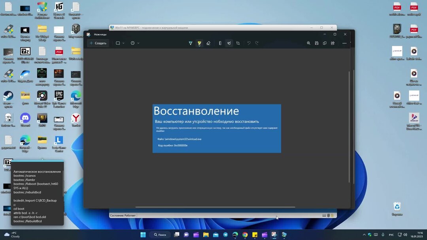The width and height of the screenshot is (427, 240).
Task: Select the eraser tool
Action: point(208,43)
